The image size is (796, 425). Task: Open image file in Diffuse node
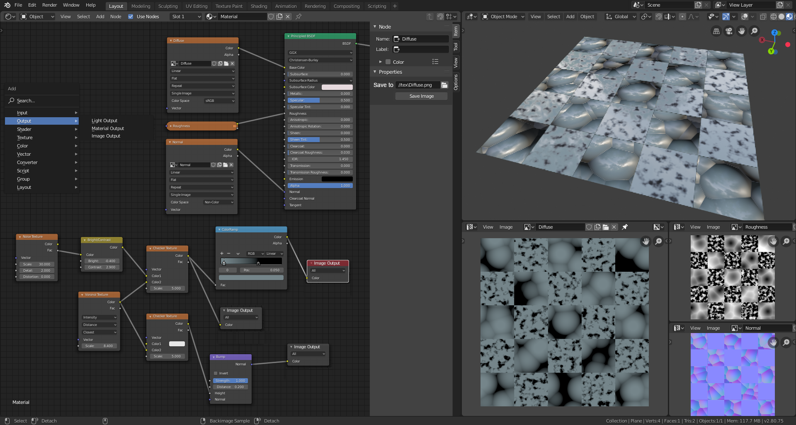(x=226, y=63)
